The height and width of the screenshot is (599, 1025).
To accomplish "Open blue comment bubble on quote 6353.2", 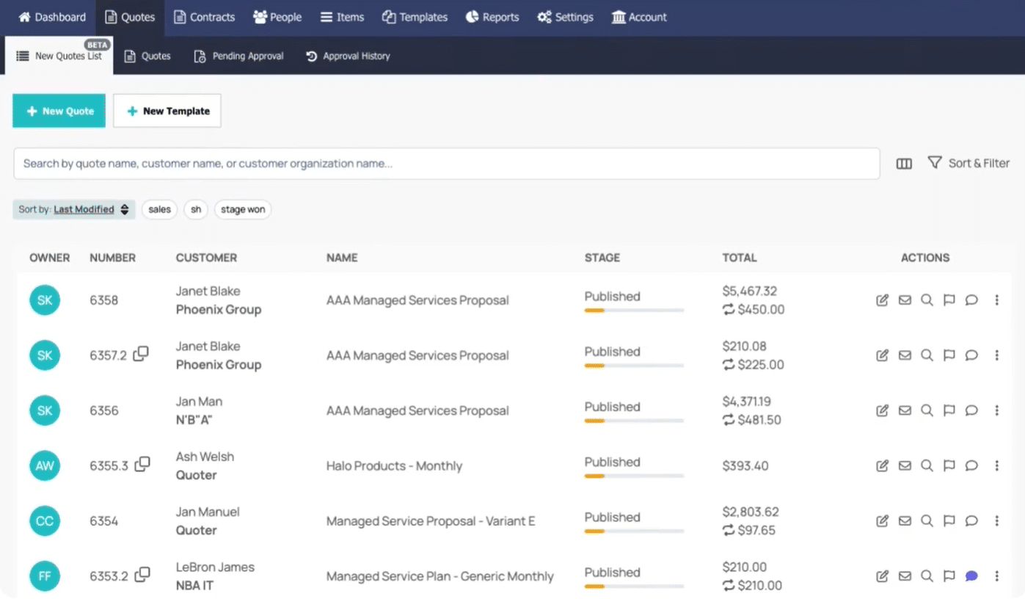I will coord(971,576).
